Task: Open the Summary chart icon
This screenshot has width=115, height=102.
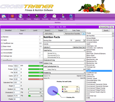Action: (45, 16)
